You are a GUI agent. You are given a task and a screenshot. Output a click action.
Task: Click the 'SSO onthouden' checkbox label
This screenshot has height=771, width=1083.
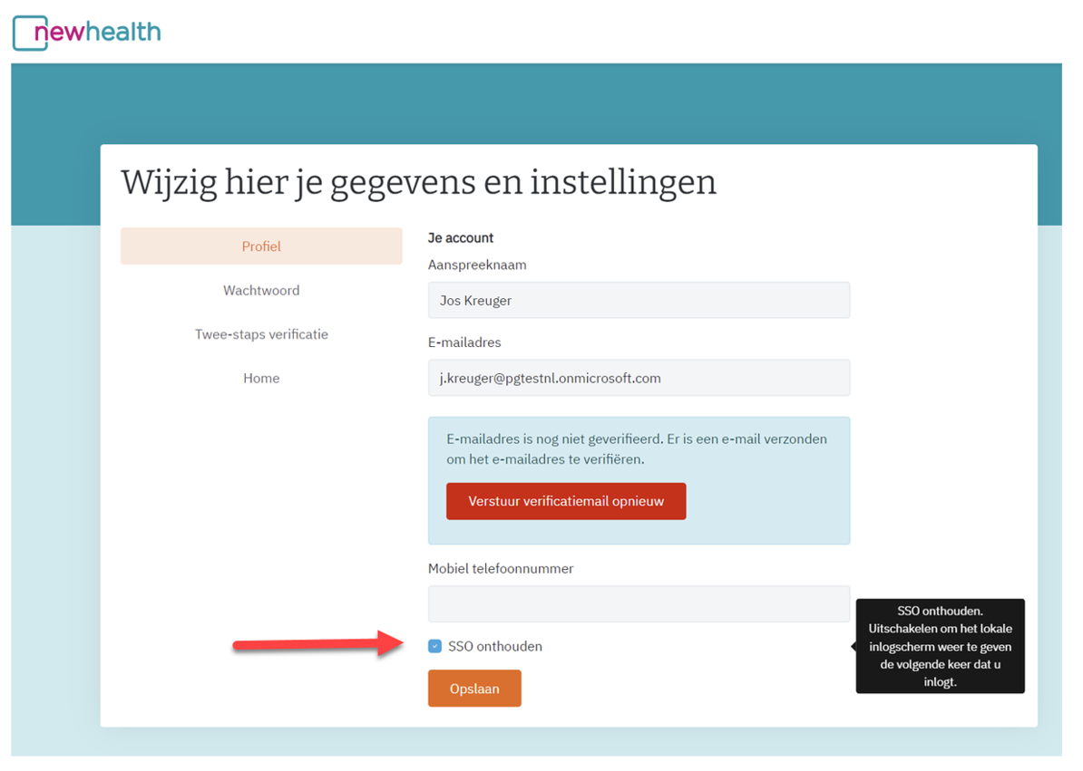[495, 646]
